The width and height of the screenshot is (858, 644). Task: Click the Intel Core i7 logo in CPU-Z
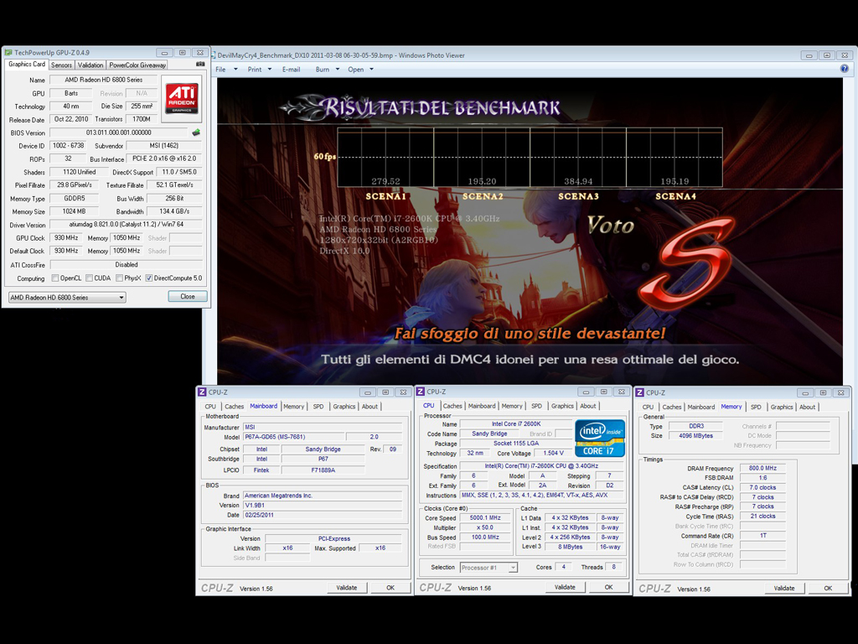coord(600,438)
